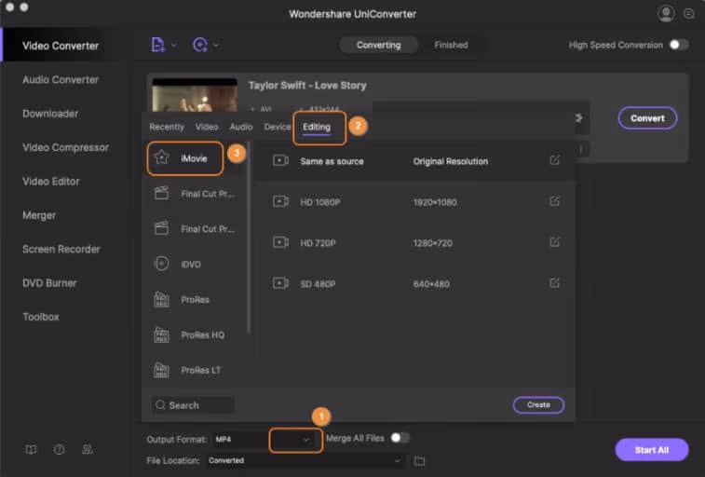Open the user guide book icon

[x=31, y=449]
